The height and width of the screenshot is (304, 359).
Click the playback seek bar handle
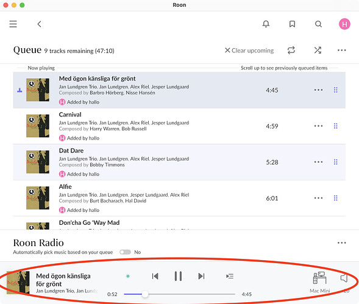pyautogui.click(x=144, y=294)
